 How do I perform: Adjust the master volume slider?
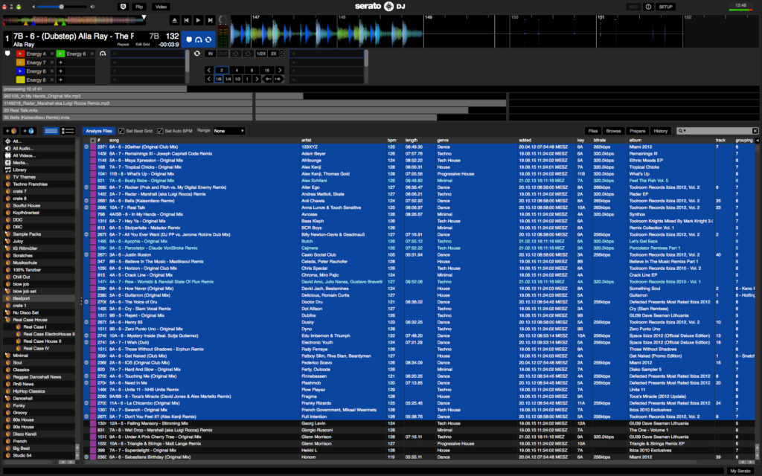[x=62, y=7]
